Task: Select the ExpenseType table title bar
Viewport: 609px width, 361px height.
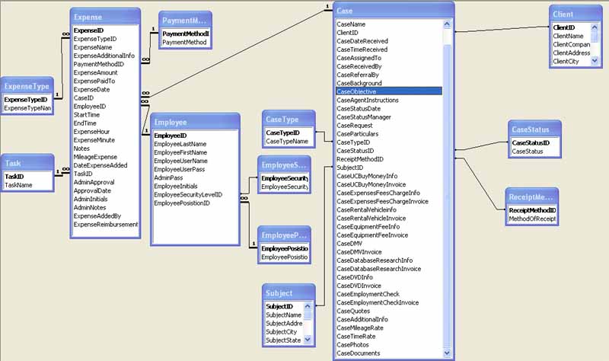Action: click(27, 86)
